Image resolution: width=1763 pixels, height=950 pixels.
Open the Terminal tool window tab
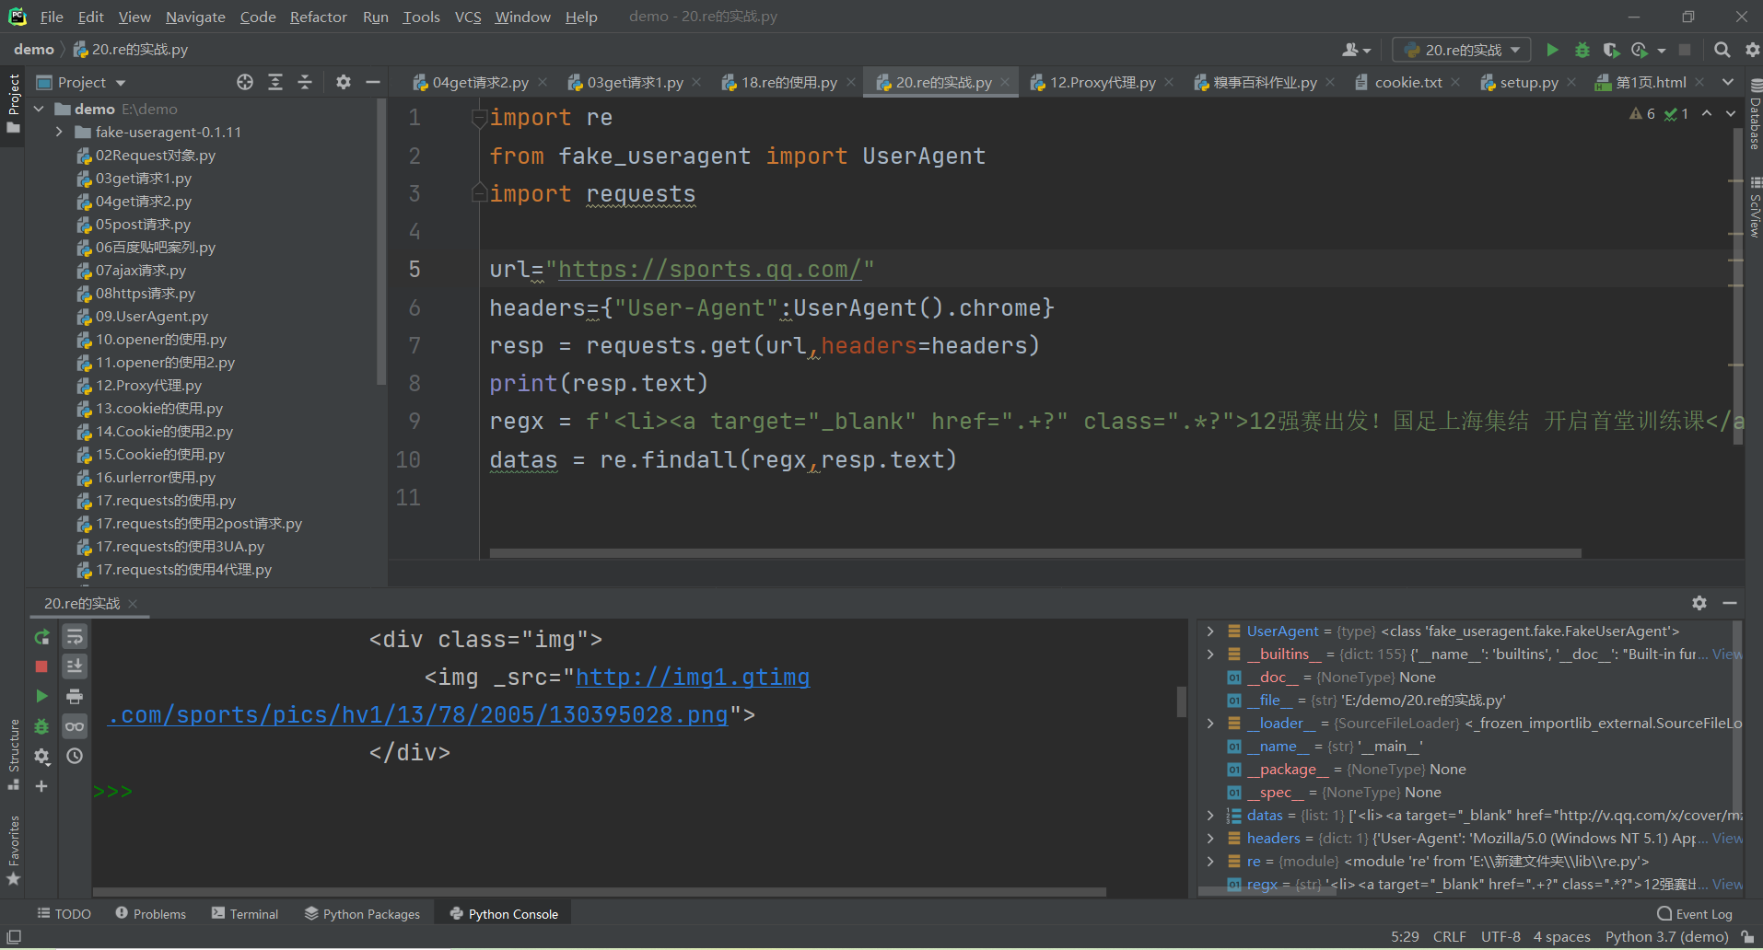tap(245, 913)
